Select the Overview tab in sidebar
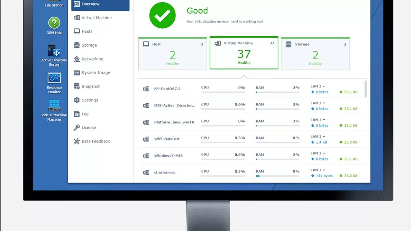Viewport: 411px width, 231px height. 101,4
